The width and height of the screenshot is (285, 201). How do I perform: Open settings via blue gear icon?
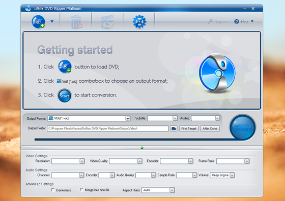pyautogui.click(x=139, y=22)
